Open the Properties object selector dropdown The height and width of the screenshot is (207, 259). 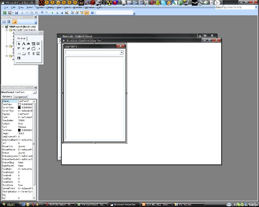click(x=35, y=92)
